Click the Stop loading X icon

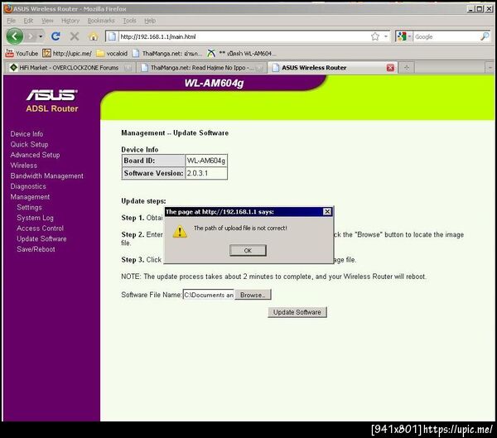[x=75, y=36]
